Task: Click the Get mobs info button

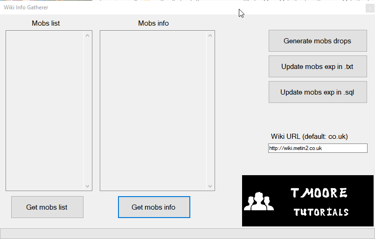Action: pyautogui.click(x=154, y=207)
